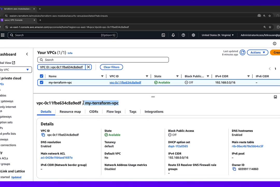
Task: Open the AWS services grid menu
Action: pos(3,35)
